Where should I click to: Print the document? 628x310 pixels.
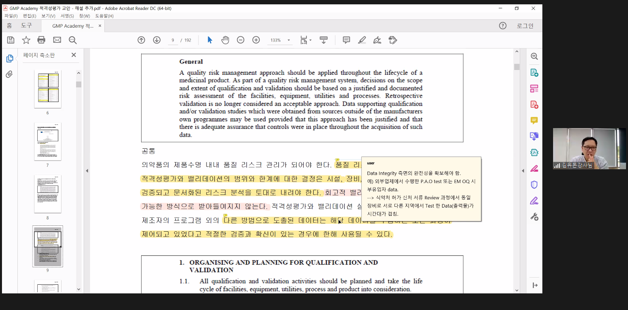point(41,40)
